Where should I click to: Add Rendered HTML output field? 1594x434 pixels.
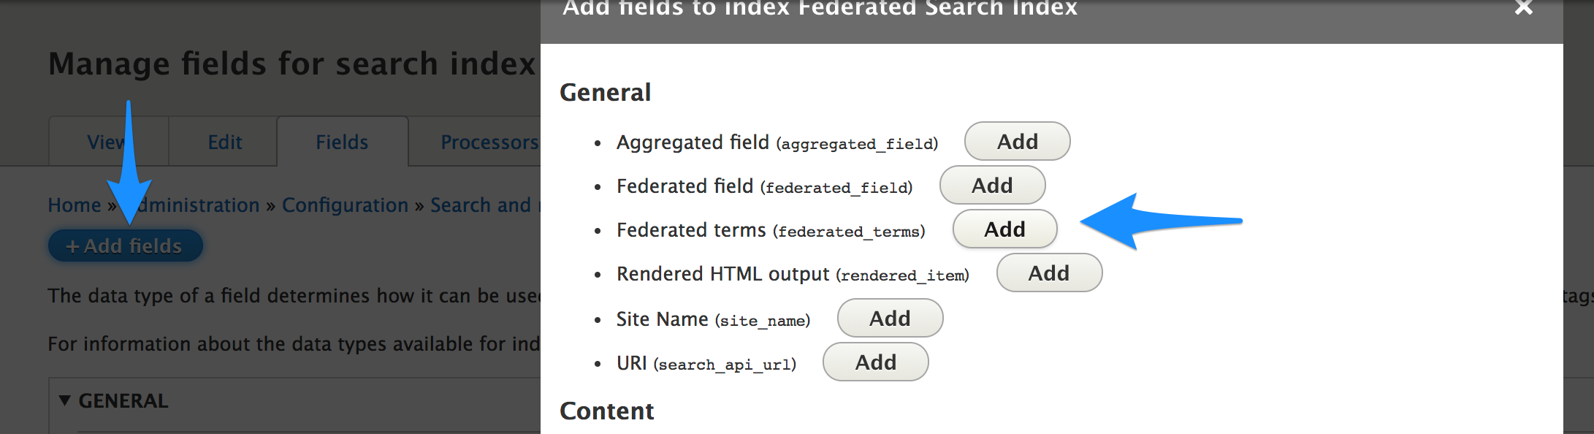(x=1049, y=273)
